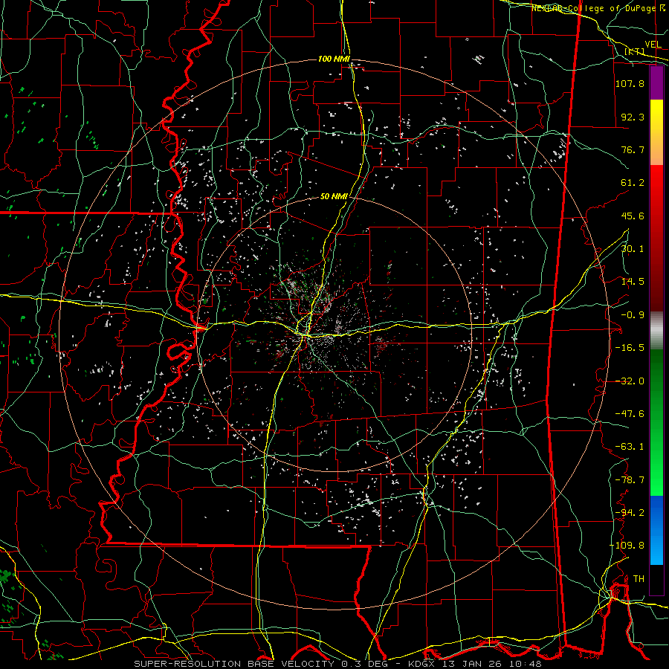
Task: Select the -47.6 velocity scale value
Action: 630,414
